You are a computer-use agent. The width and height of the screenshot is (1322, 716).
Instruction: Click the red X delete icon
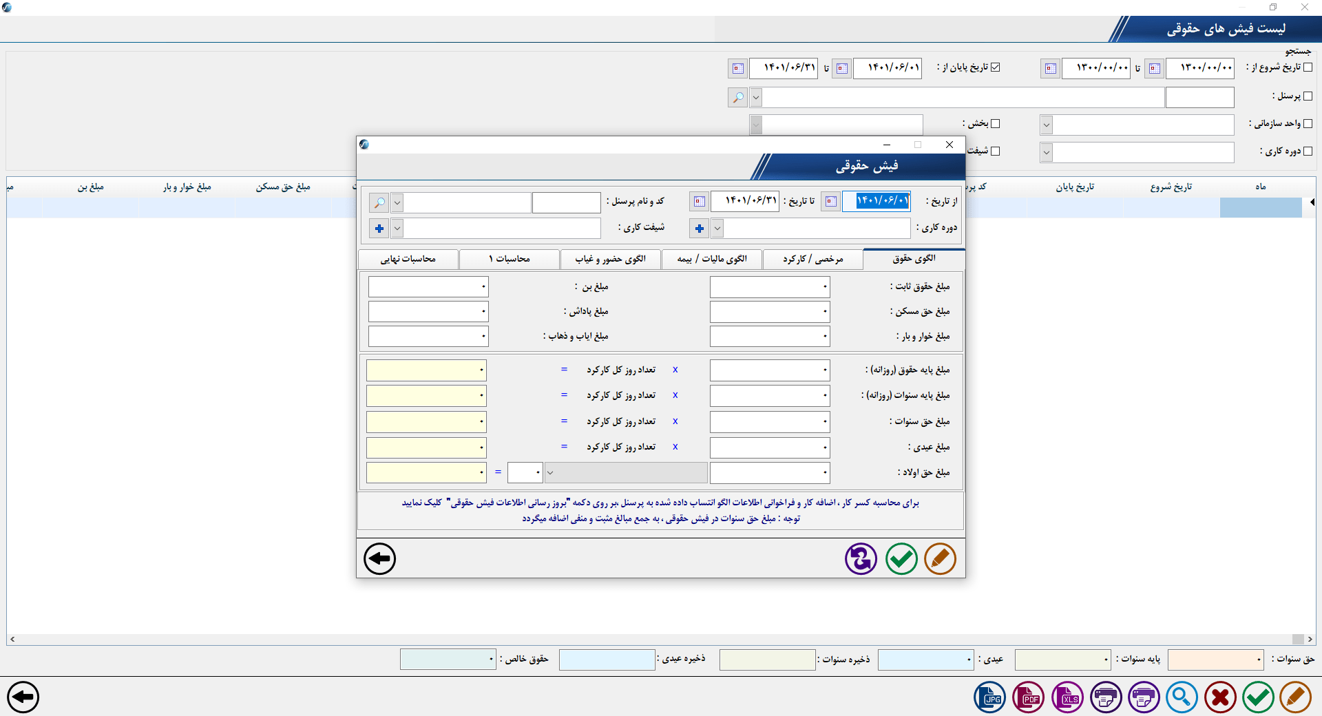[1220, 697]
